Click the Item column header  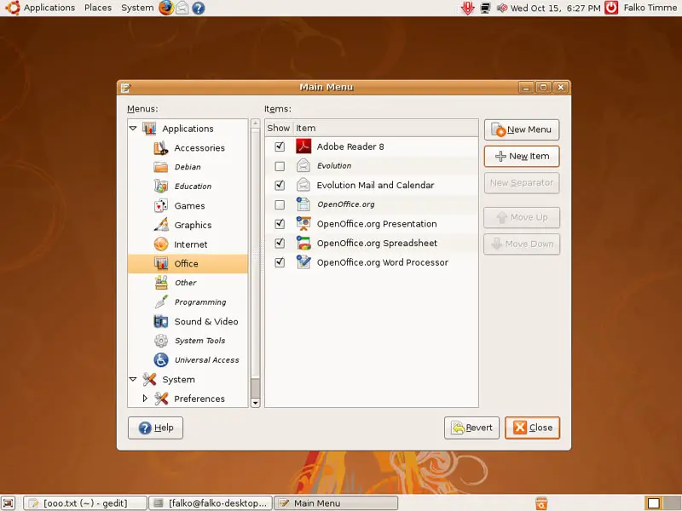[386, 129]
